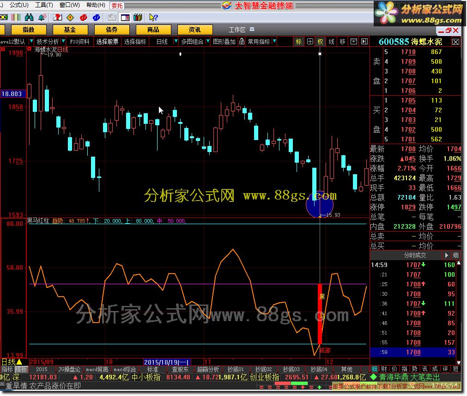Click the green up arrow in status bar

(319, 387)
